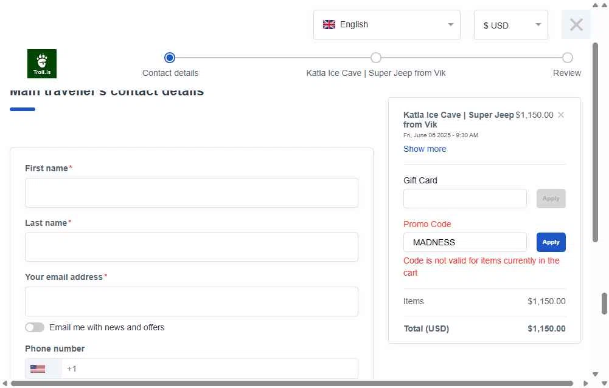This screenshot has height=388, width=609.
Task: Open the $ USD currency dropdown
Action: (x=510, y=25)
